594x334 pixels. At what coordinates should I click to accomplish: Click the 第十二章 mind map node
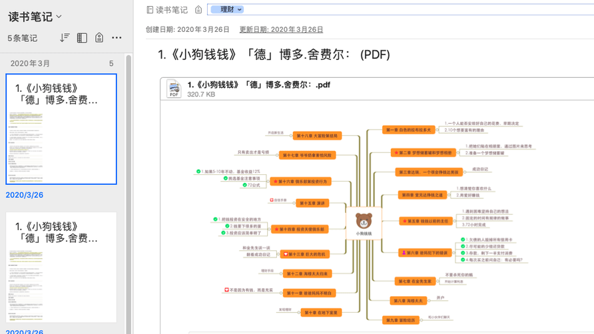pos(307,273)
